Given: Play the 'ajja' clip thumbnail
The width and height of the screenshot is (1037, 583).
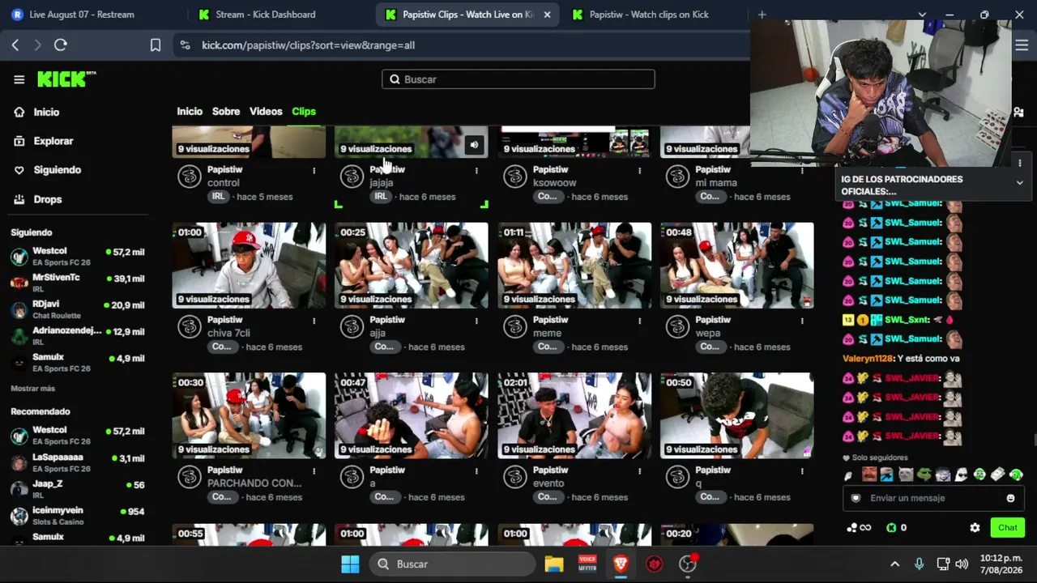Looking at the screenshot, I should coord(412,266).
